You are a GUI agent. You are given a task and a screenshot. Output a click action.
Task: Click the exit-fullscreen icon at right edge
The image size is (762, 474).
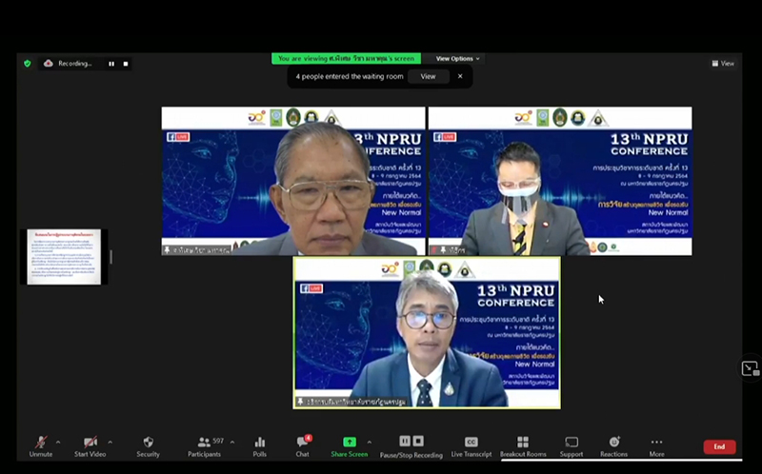[750, 368]
